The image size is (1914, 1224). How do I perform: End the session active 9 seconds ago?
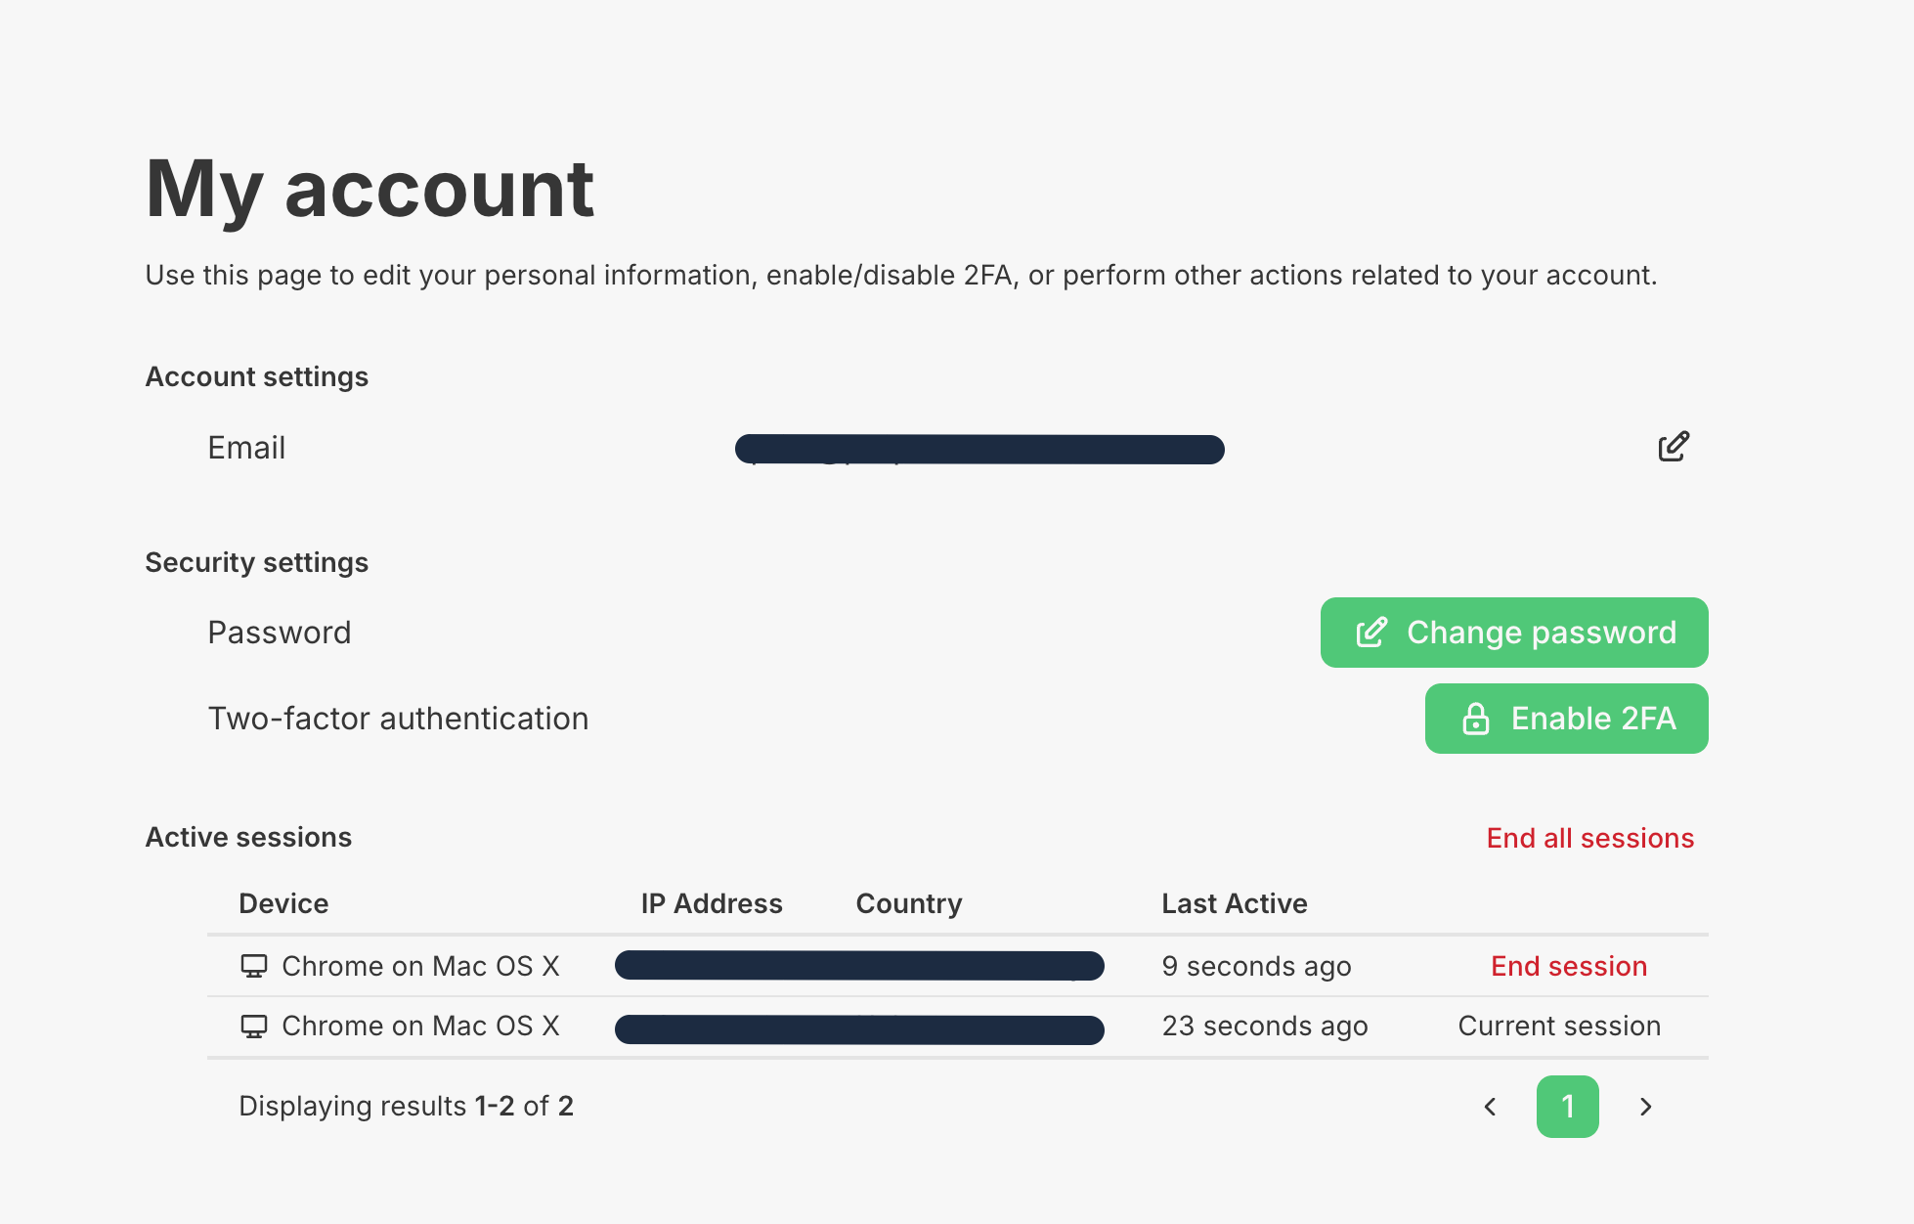pos(1569,966)
